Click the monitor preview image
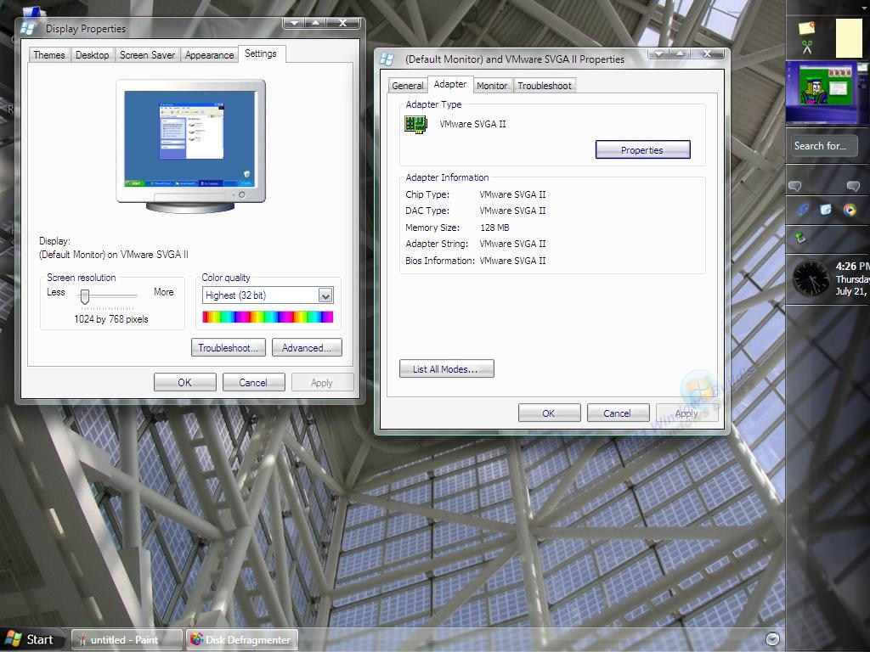The height and width of the screenshot is (652, 870). 191,146
